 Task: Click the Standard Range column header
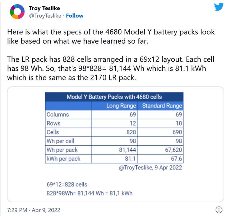pos(162,106)
